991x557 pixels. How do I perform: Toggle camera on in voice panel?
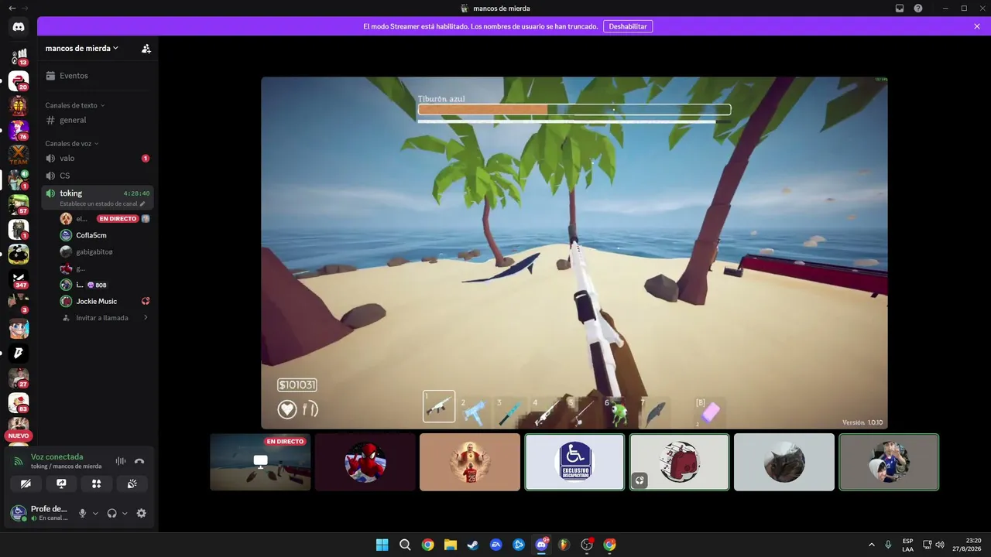[x=26, y=484]
